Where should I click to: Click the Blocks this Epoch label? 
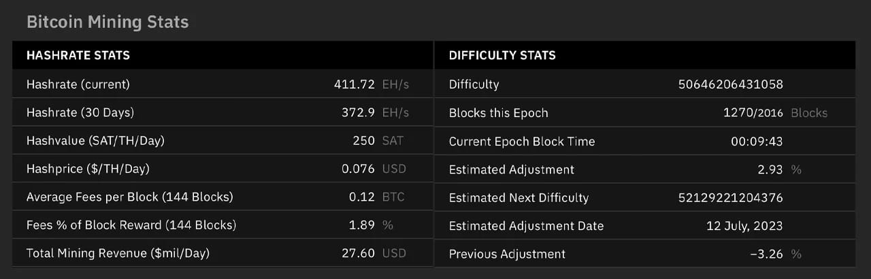[x=498, y=113]
